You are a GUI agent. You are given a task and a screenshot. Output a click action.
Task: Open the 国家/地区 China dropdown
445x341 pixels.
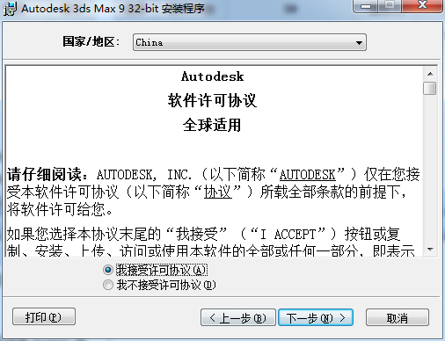click(x=250, y=42)
